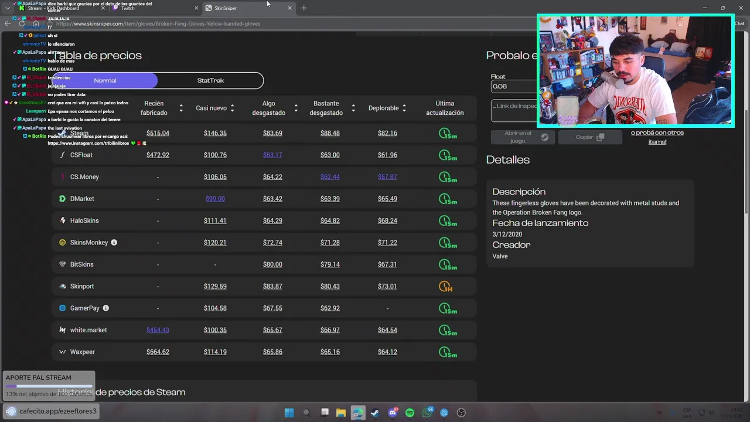
Task: Click the update clock icon in CSFloat row
Action: click(447, 155)
